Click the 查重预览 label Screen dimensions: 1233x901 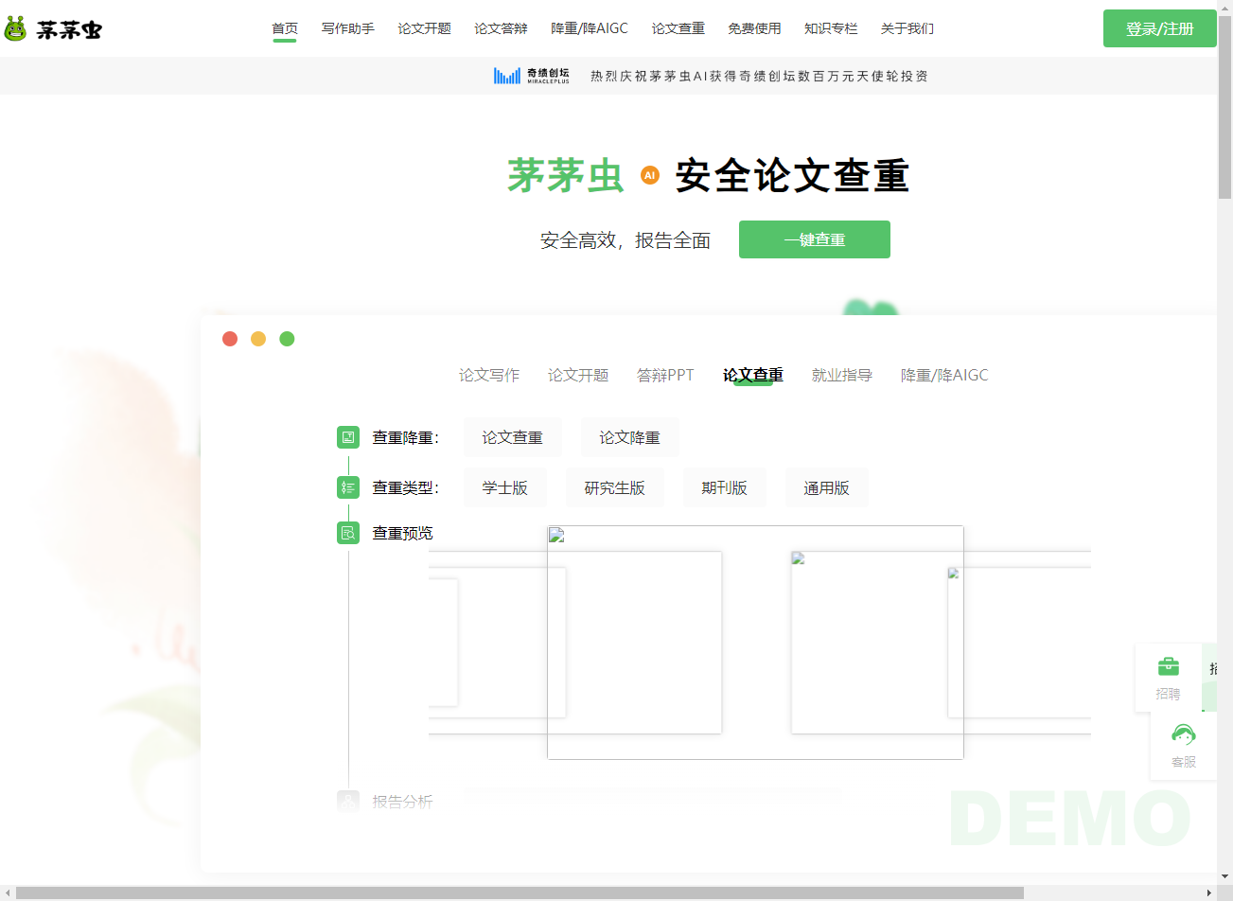pyautogui.click(x=402, y=533)
